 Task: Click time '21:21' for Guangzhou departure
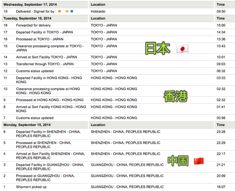coord(221,165)
